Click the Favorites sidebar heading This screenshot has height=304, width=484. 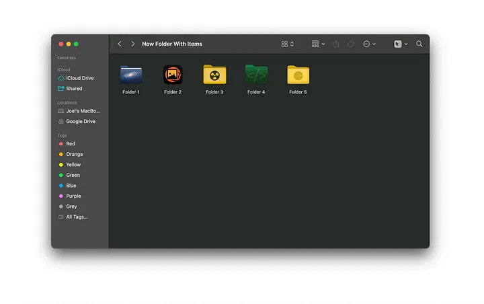(x=67, y=58)
